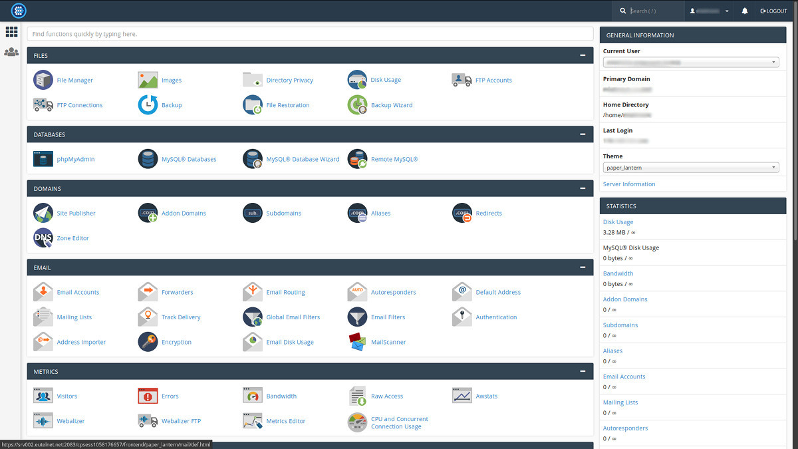The image size is (798, 449).
Task: Open the File Restoration icon
Action: 253,105
